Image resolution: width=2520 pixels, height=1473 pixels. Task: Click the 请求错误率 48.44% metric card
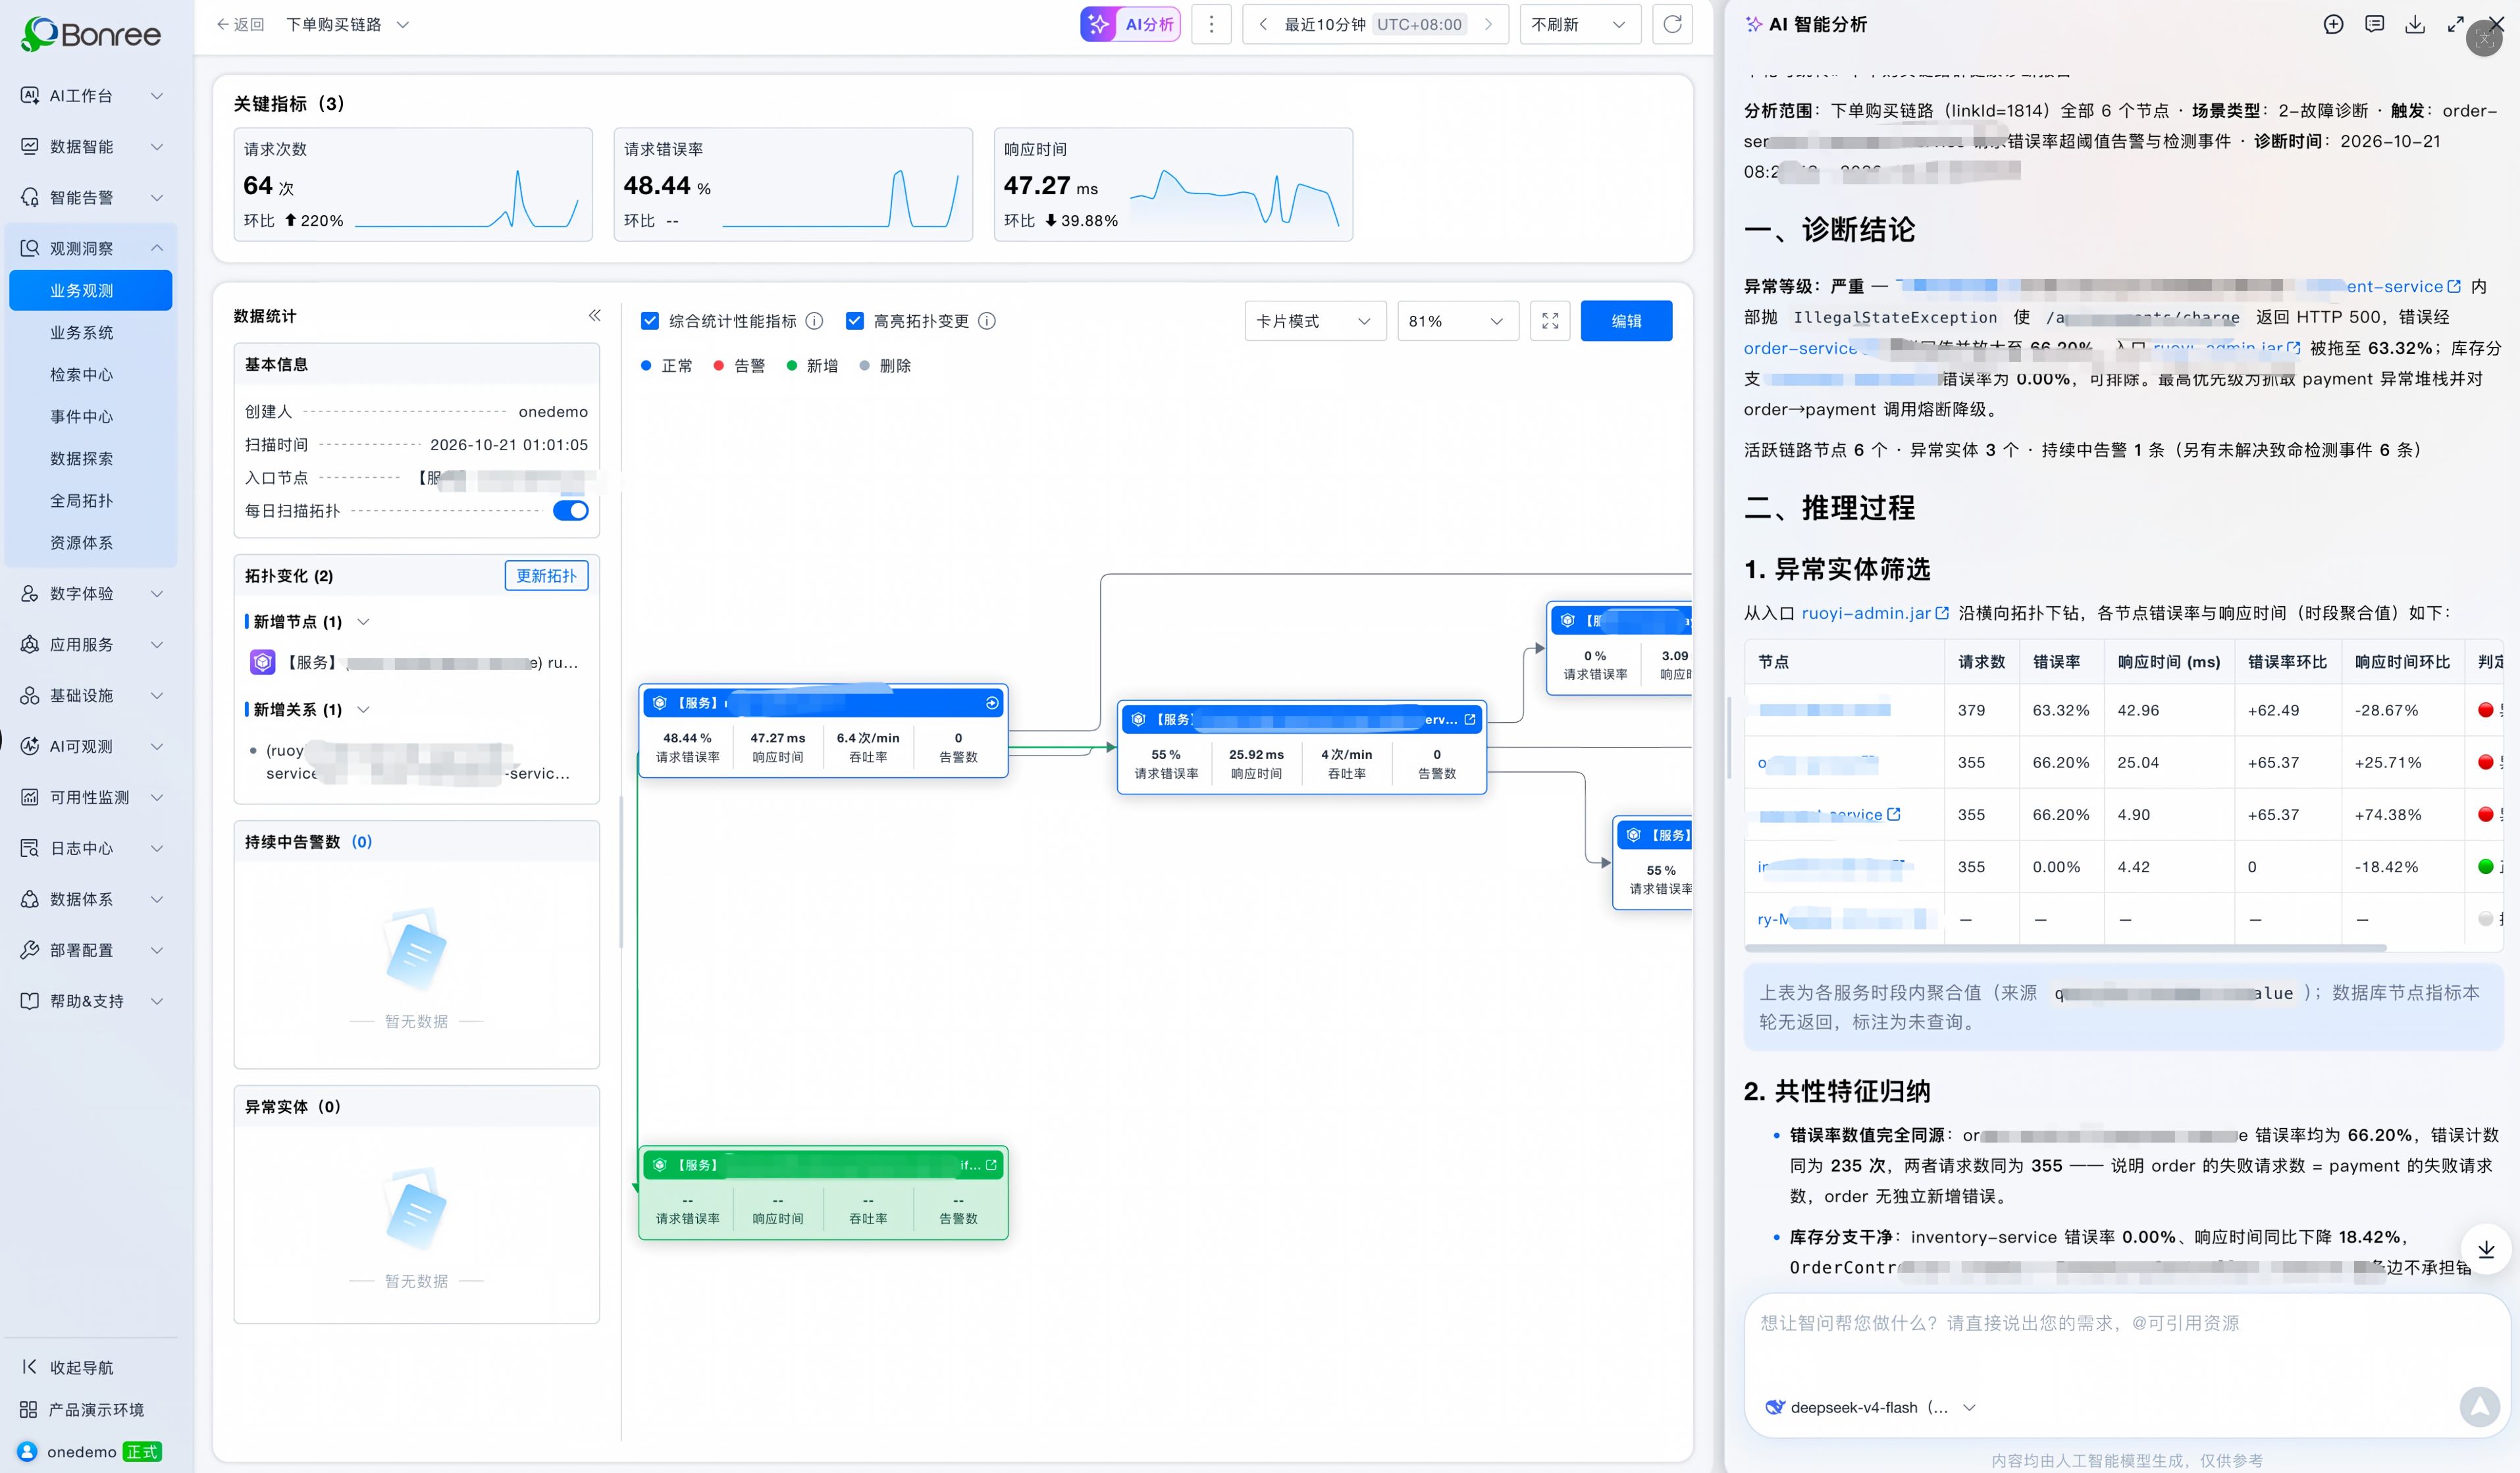point(792,184)
